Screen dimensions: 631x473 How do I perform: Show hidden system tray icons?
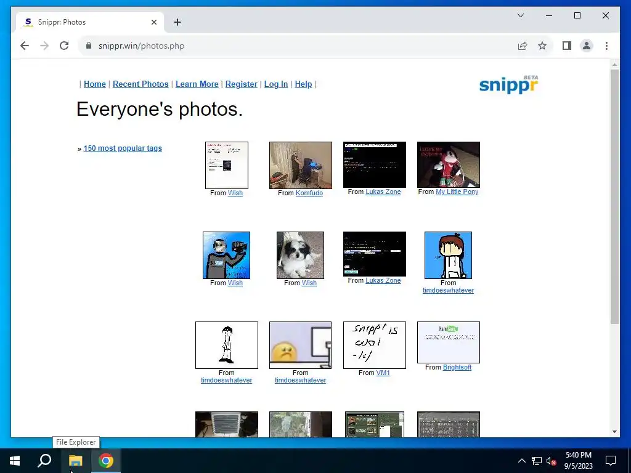pyautogui.click(x=521, y=461)
